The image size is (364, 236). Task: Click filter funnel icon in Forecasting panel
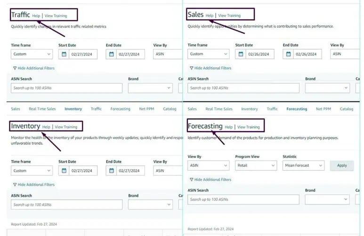coord(192,180)
